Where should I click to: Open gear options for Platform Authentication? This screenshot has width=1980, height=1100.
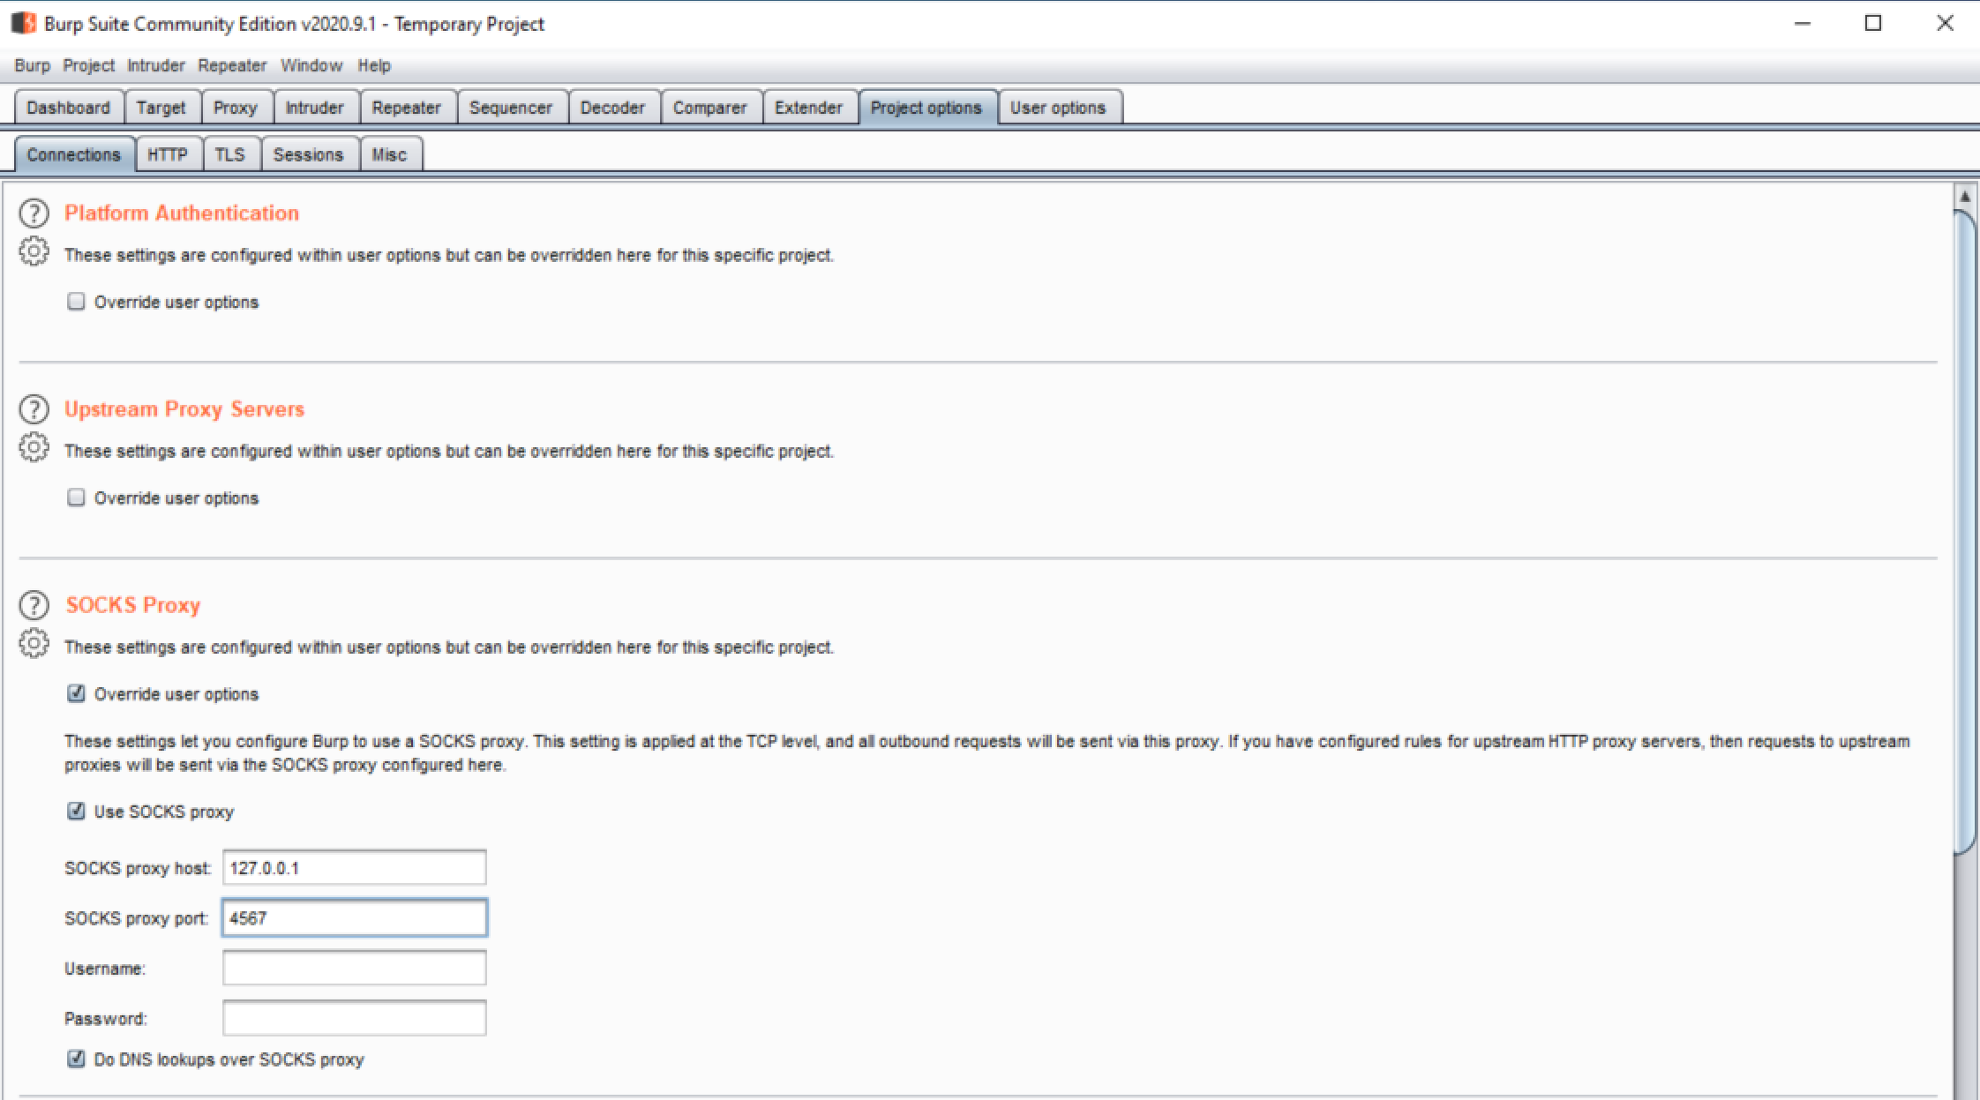(34, 251)
